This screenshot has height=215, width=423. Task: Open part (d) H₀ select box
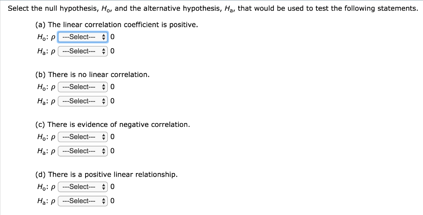(x=83, y=187)
